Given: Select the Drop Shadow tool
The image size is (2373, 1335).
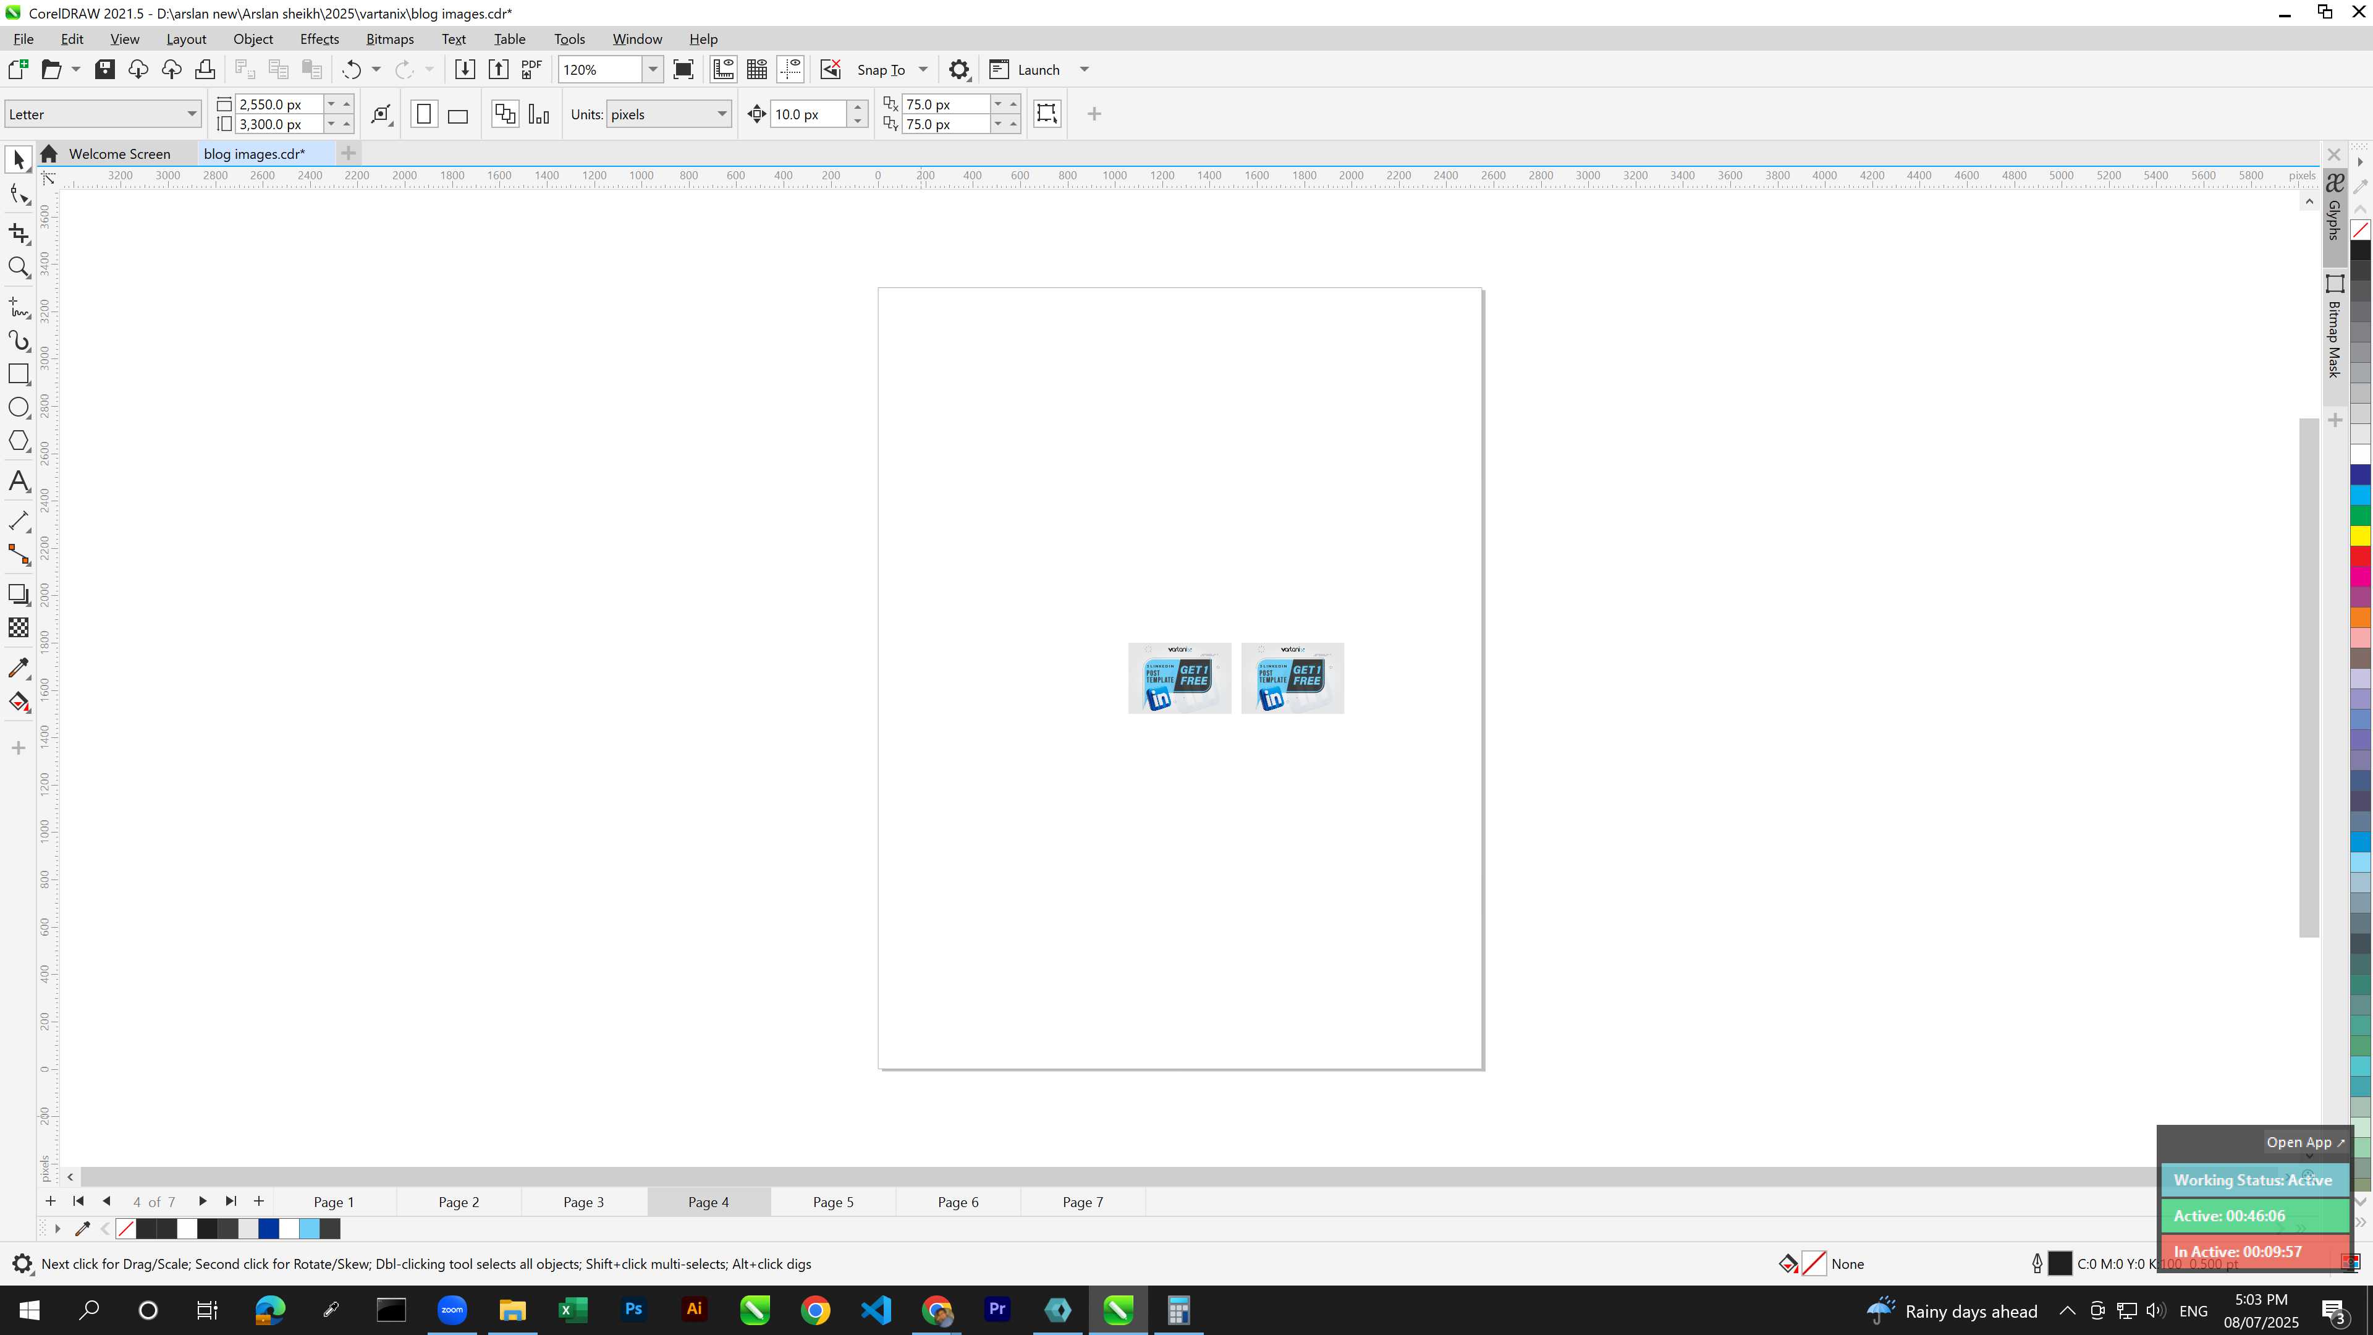Looking at the screenshot, I should click(19, 594).
